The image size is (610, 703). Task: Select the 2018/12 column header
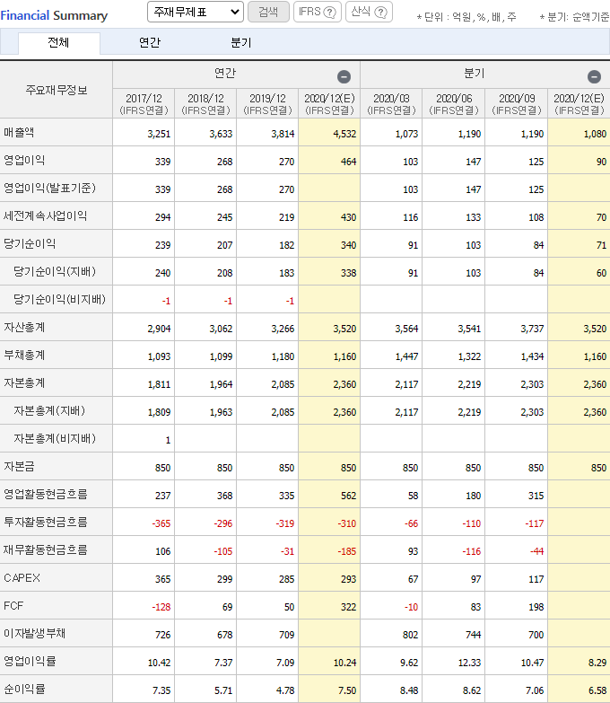(x=205, y=104)
